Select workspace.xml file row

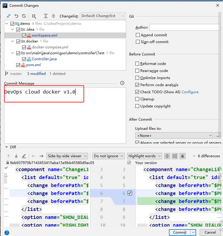pyautogui.click(x=65, y=35)
